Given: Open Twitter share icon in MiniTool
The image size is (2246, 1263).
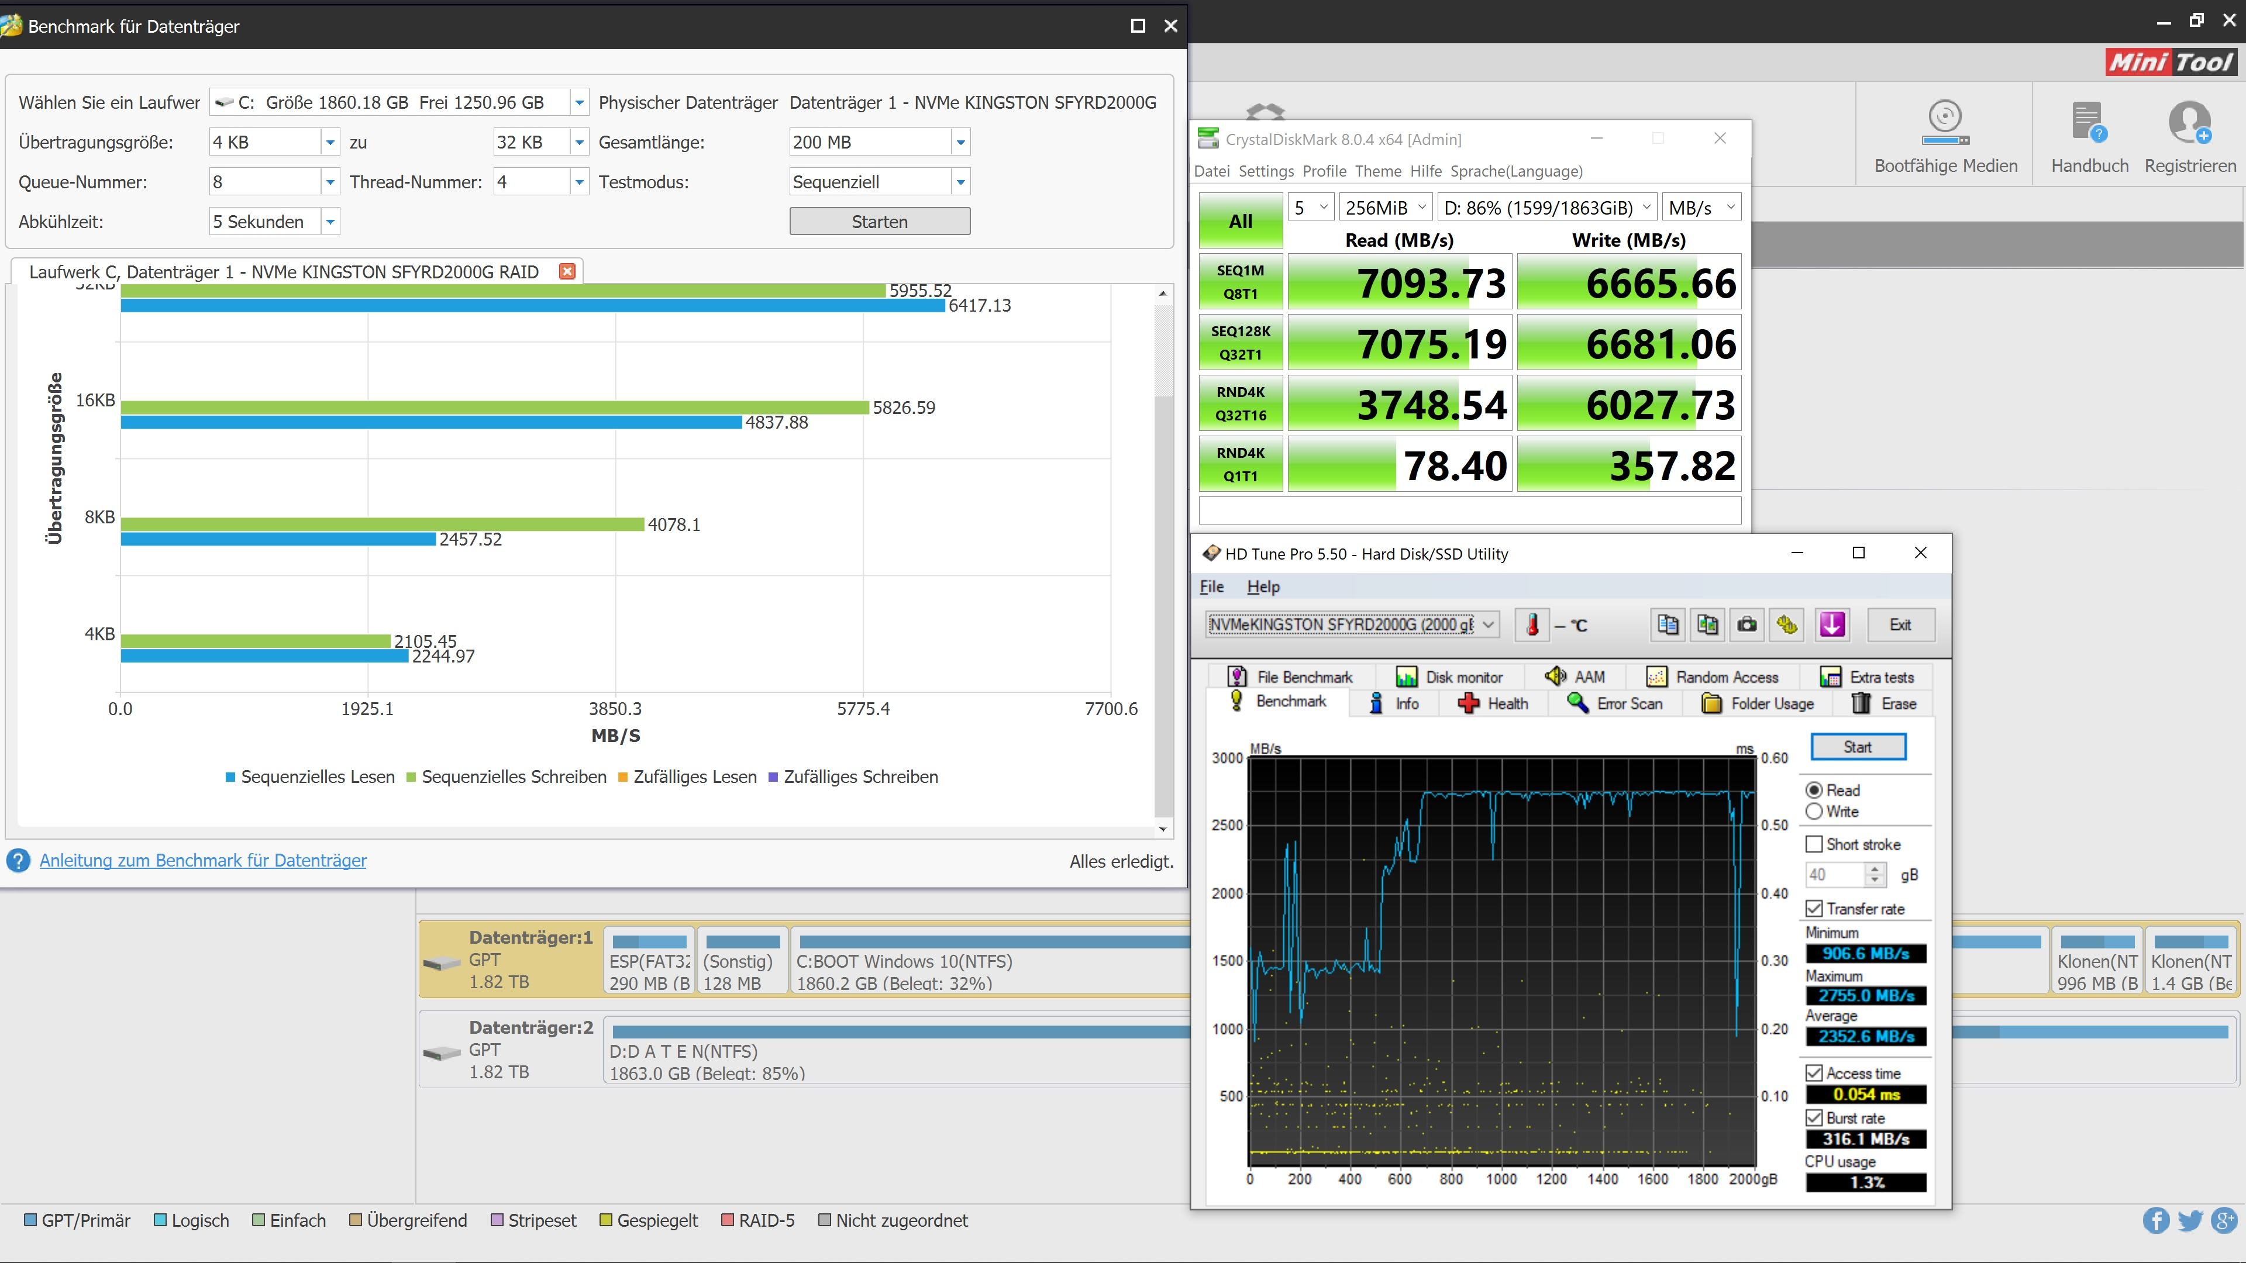Looking at the screenshot, I should [x=2190, y=1220].
